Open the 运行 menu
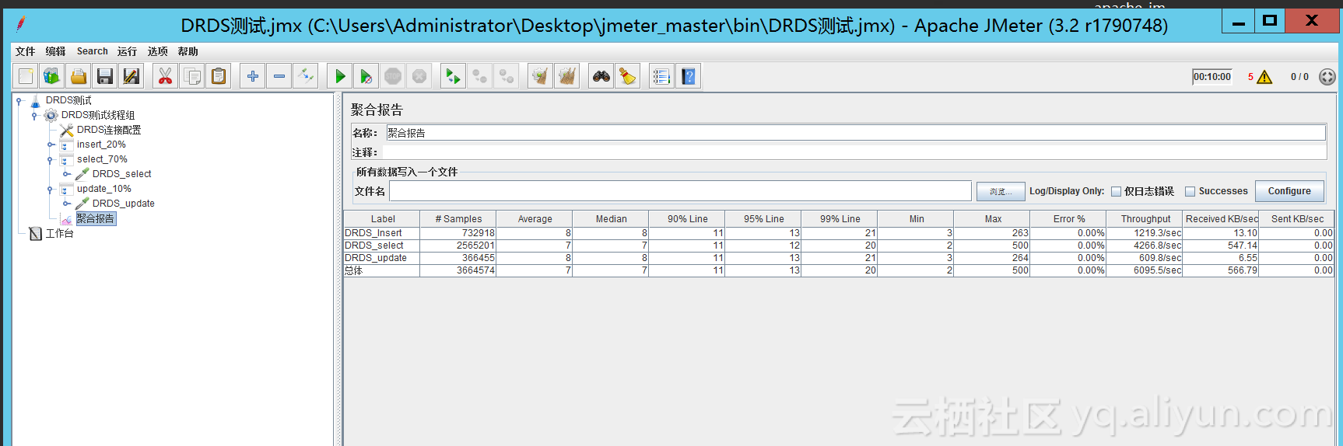This screenshot has width=1343, height=446. 127,51
